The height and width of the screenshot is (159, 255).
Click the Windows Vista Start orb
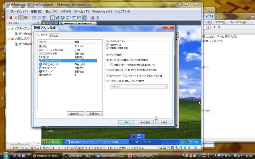6,155
